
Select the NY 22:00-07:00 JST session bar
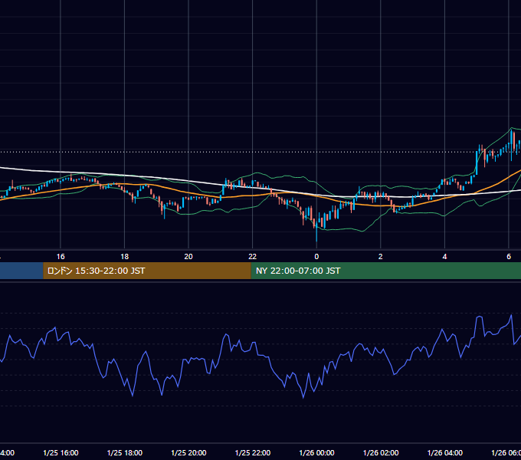tap(385, 271)
